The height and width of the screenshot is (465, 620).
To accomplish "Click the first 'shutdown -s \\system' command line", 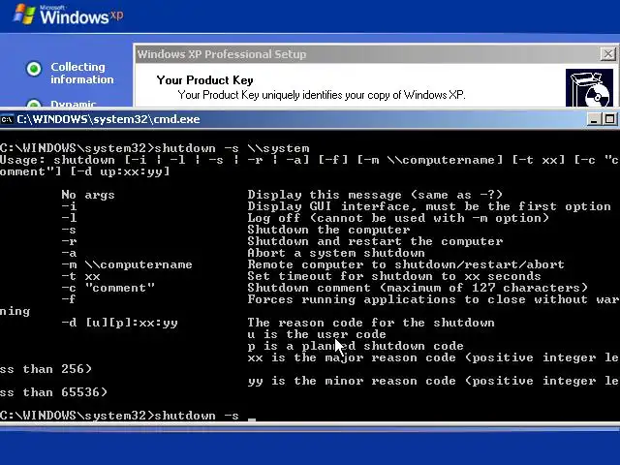I will (155, 148).
